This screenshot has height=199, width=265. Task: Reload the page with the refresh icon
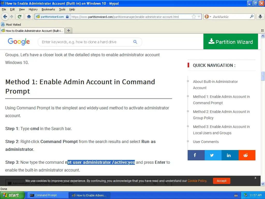20,17
